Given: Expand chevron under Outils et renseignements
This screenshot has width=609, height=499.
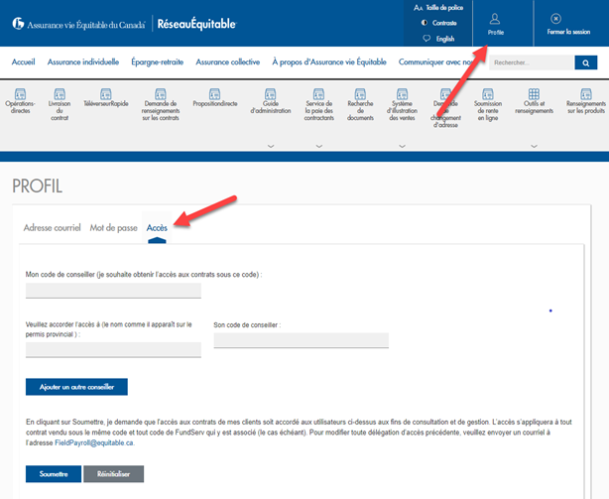Looking at the screenshot, I should click(x=534, y=145).
